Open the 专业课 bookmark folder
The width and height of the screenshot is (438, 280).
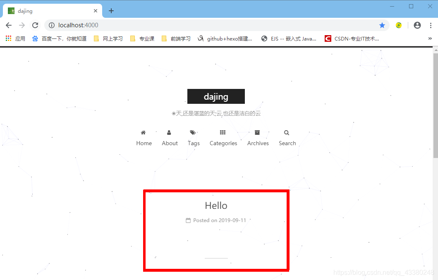click(x=142, y=38)
